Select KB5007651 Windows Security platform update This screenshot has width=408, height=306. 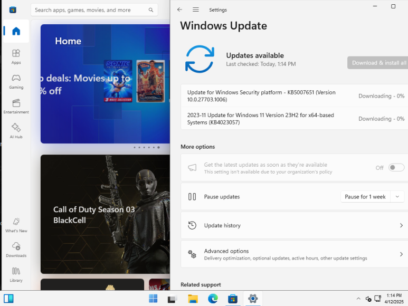(x=295, y=95)
